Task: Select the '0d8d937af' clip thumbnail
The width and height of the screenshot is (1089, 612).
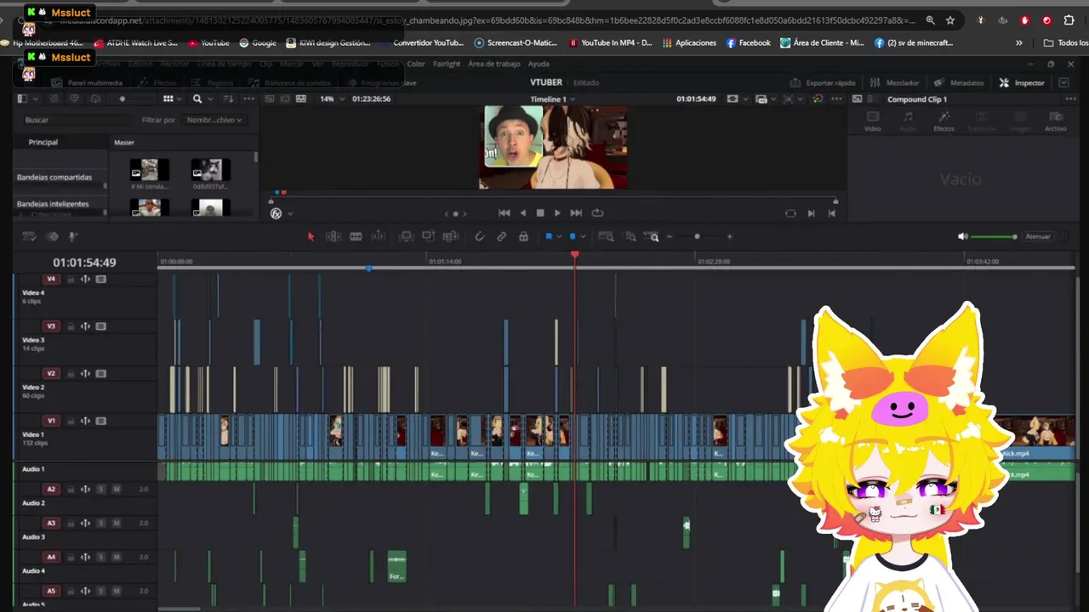Action: (210, 170)
